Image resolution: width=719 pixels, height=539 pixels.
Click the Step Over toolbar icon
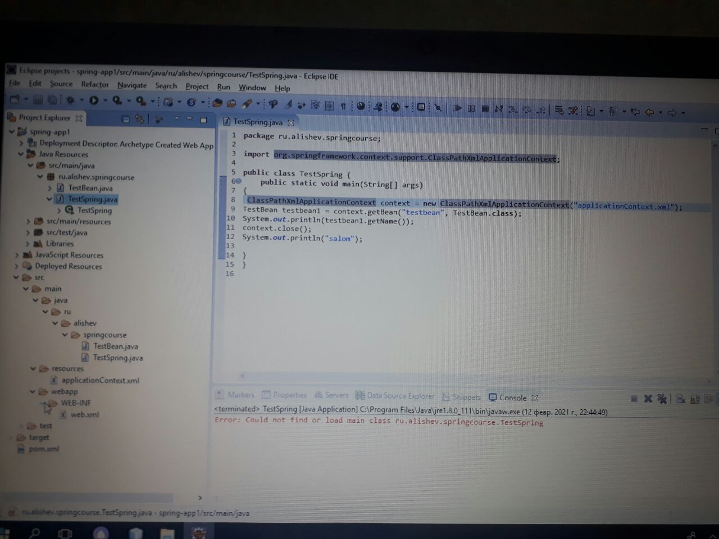527,109
